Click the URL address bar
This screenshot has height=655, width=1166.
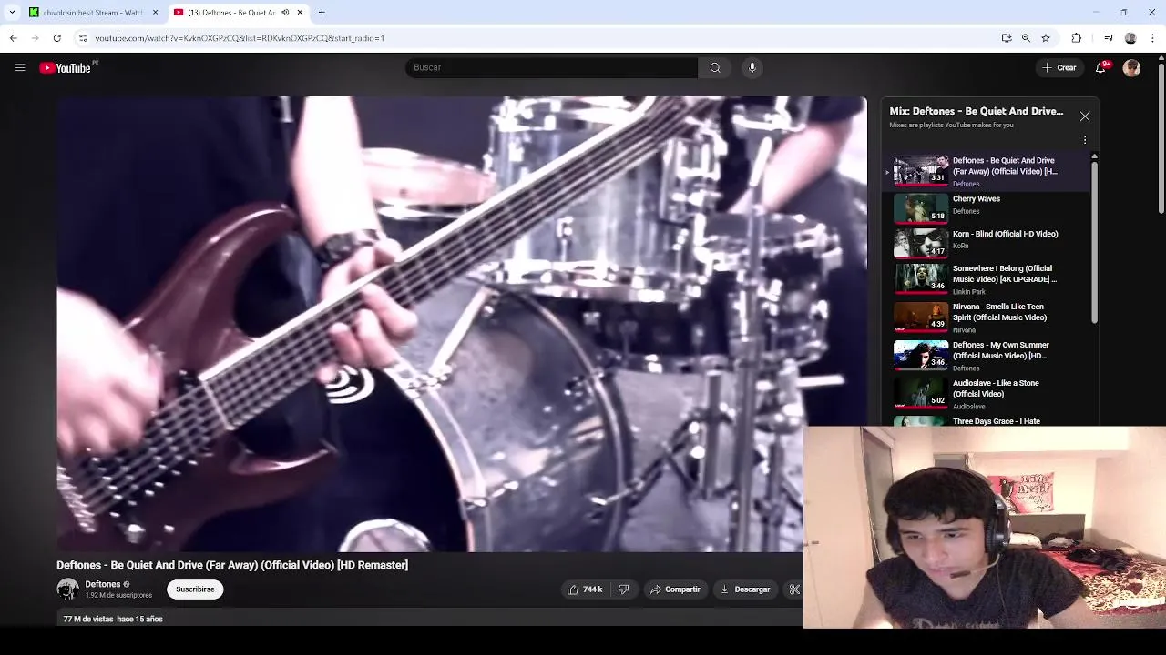point(537,38)
